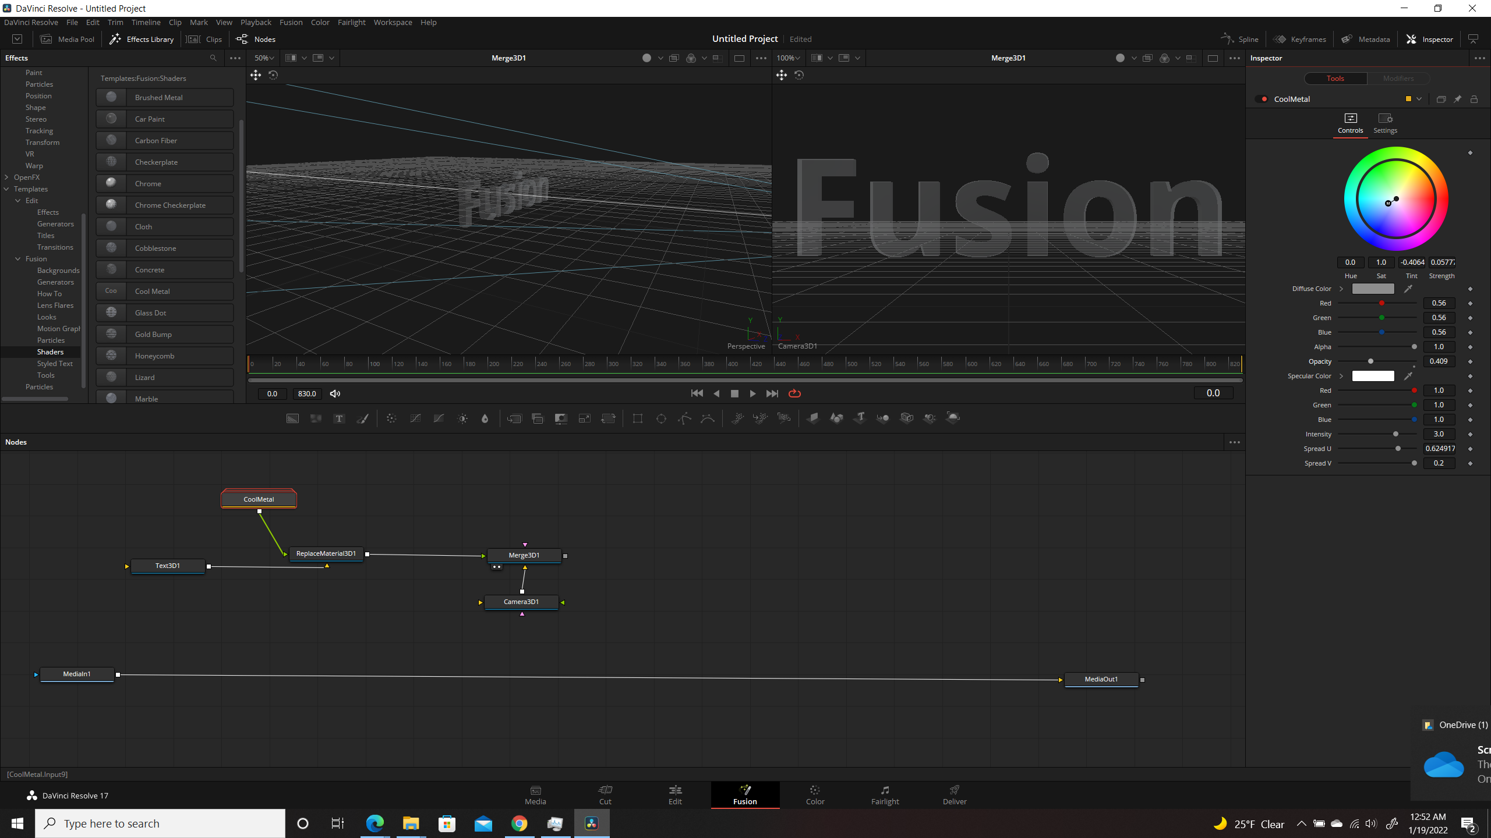Viewport: 1491px width, 838px height.
Task: Add a Text+ node from toolbar
Action: click(x=339, y=418)
